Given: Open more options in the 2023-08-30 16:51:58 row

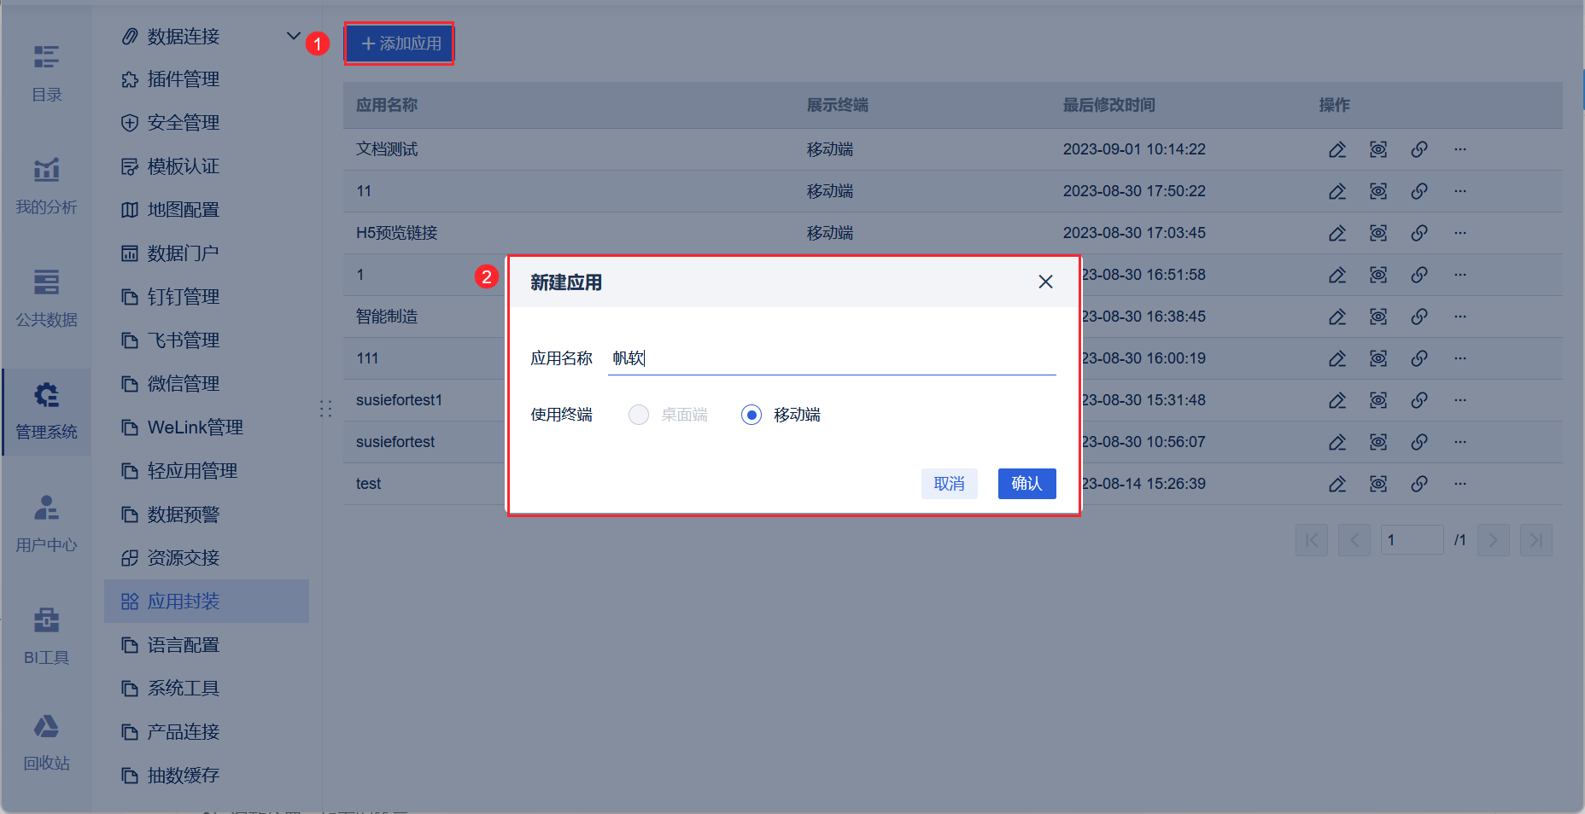Looking at the screenshot, I should 1460,275.
